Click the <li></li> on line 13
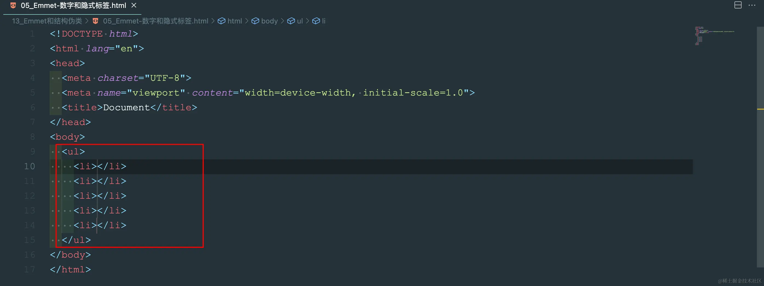Screen dimensions: 764x286 [100, 210]
